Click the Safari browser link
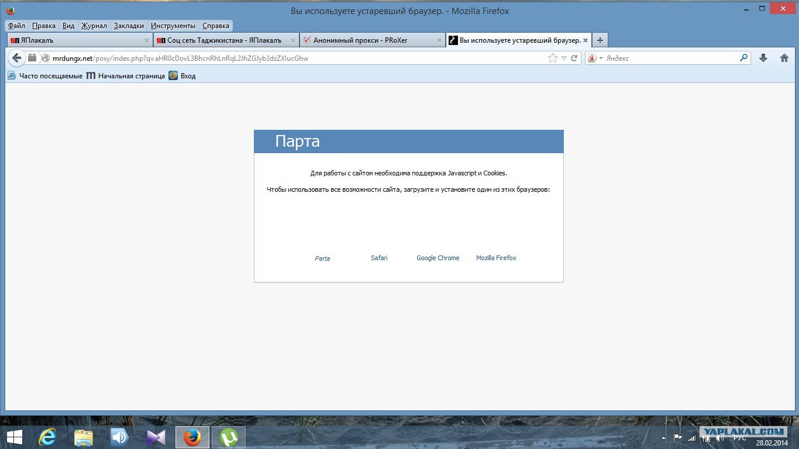The width and height of the screenshot is (799, 449). 379,258
